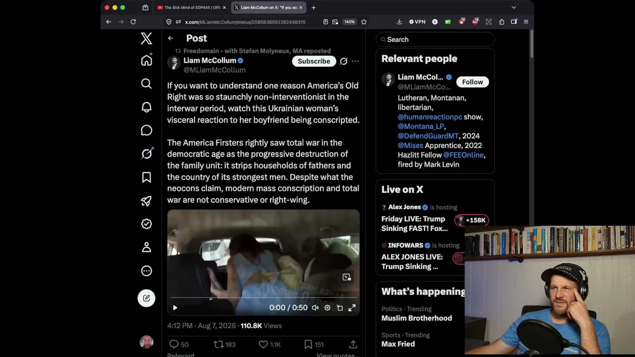Click the video overlay icon above the controls

tap(347, 277)
